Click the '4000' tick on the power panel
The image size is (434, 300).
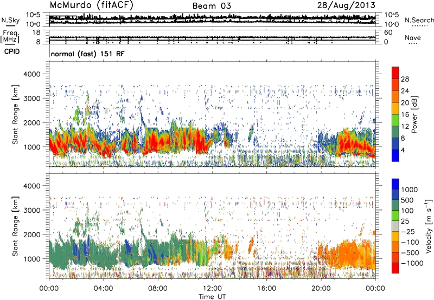[31, 74]
